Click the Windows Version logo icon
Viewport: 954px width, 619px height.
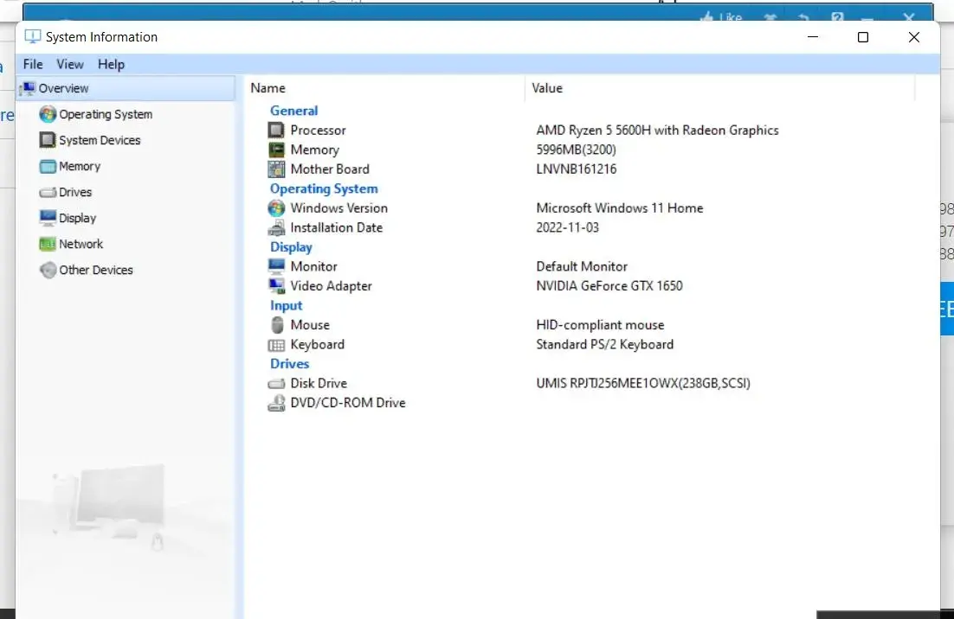pos(276,208)
